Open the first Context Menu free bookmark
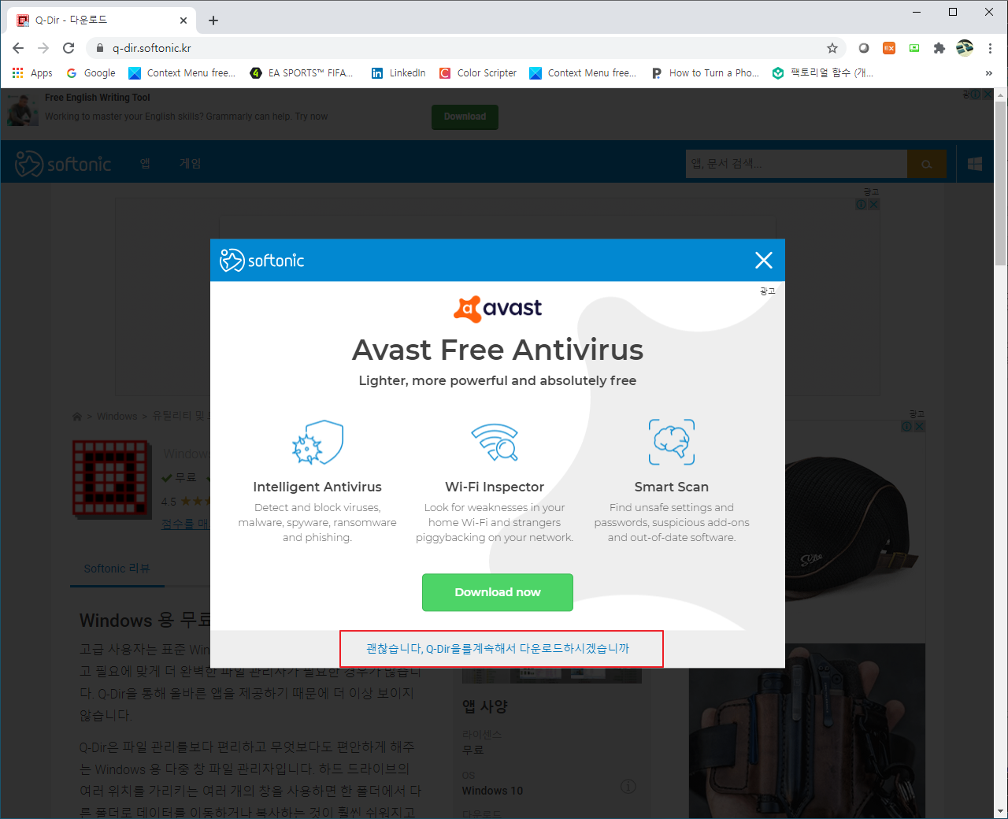The image size is (1008, 819). (x=182, y=73)
